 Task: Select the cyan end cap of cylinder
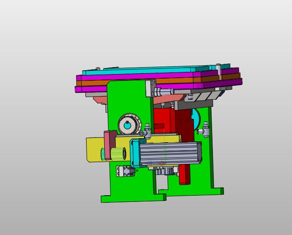pos(135,153)
